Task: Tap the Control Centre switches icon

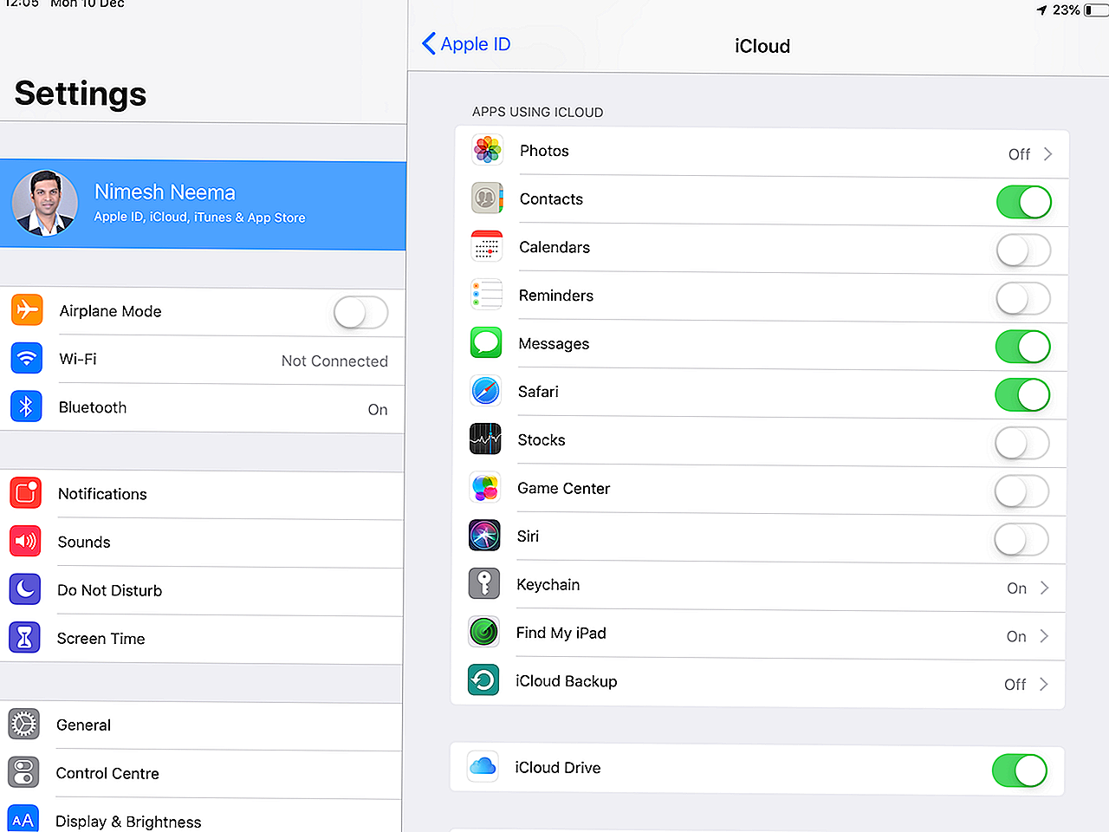Action: (x=23, y=772)
